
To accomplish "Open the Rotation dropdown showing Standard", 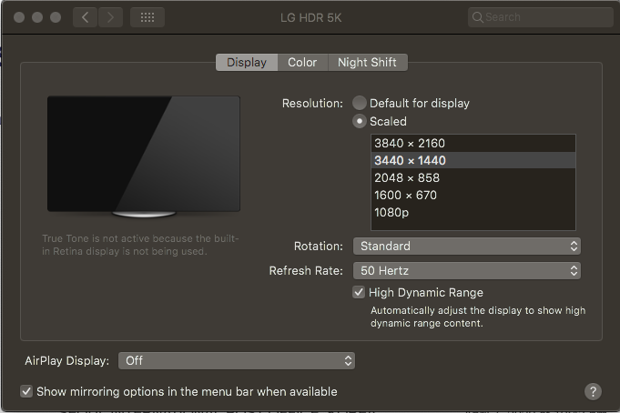I will tap(466, 247).
